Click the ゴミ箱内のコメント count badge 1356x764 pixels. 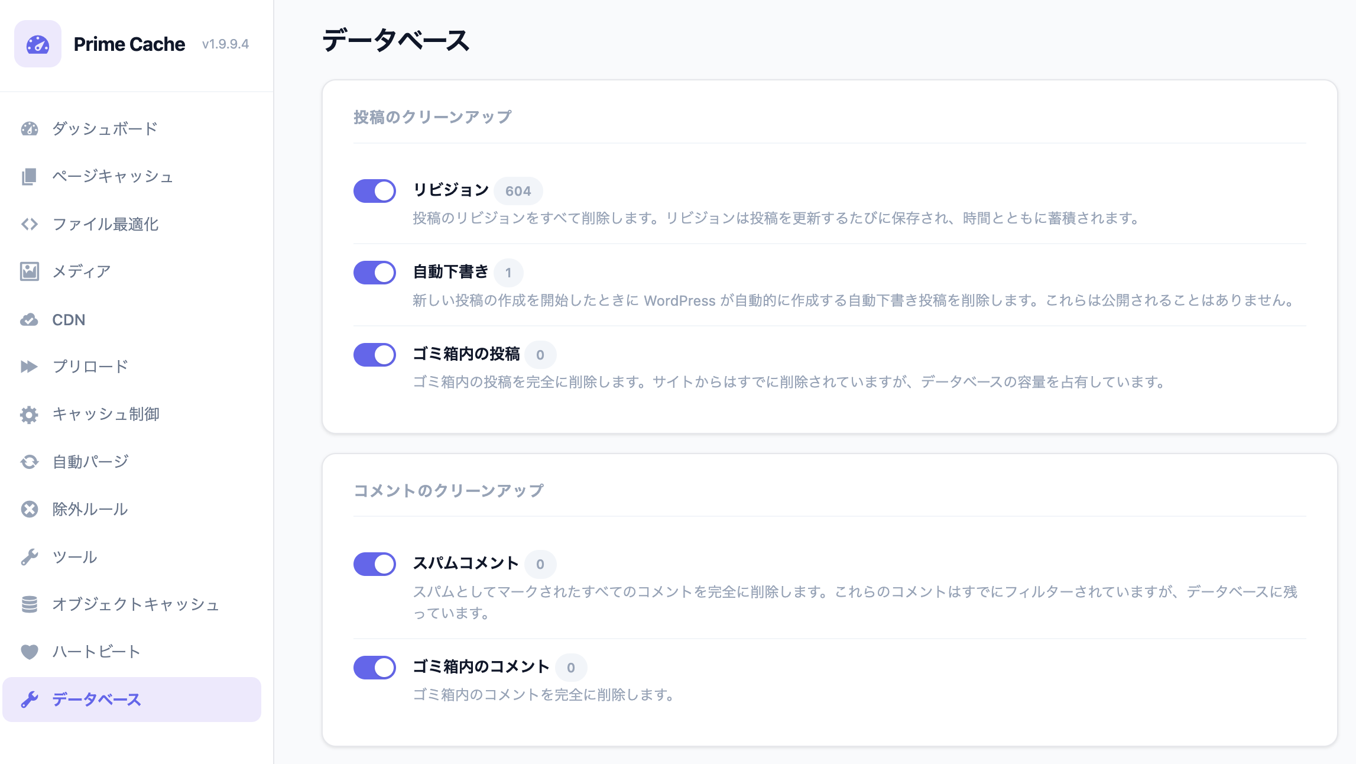(x=571, y=668)
